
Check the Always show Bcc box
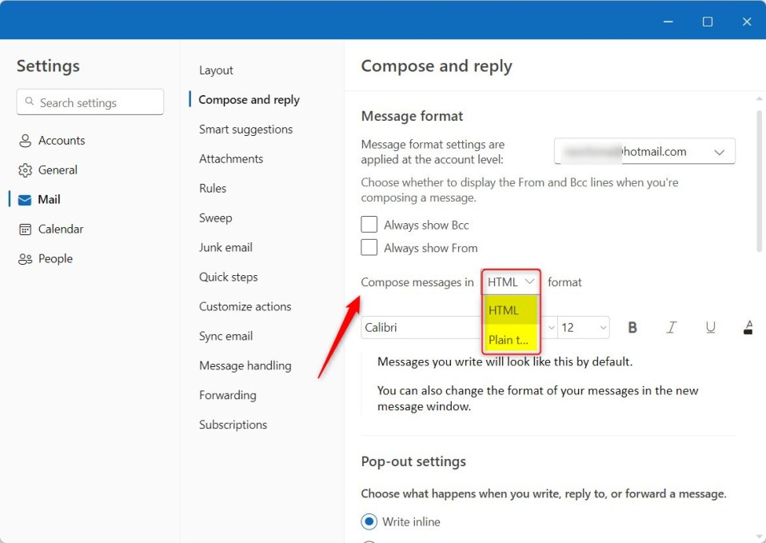[369, 225]
